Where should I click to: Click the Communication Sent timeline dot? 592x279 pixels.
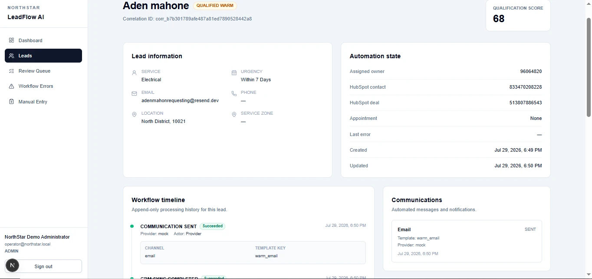pos(132,226)
